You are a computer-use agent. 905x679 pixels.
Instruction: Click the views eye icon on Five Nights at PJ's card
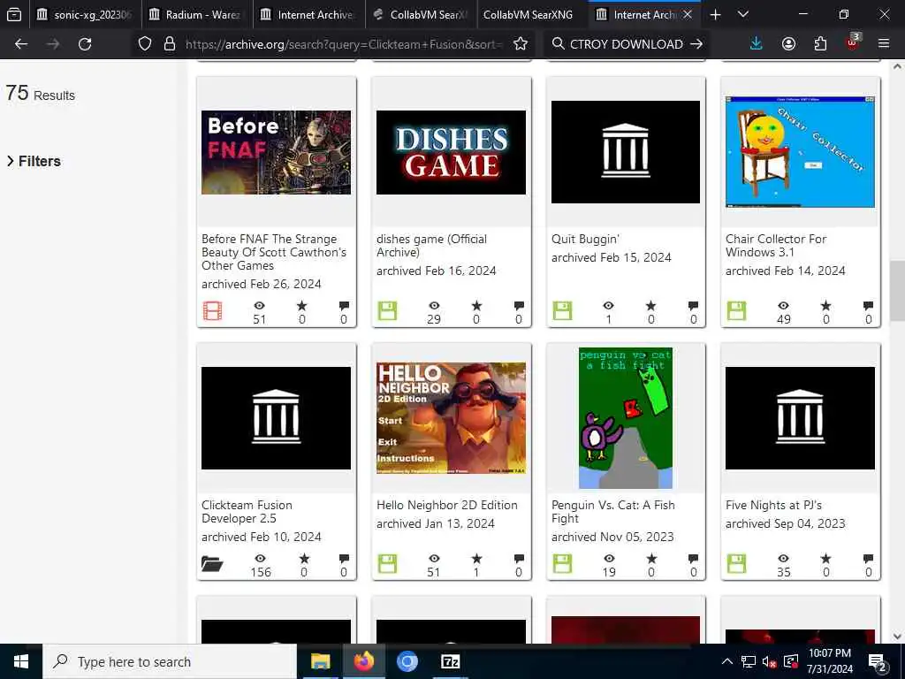[783, 559]
